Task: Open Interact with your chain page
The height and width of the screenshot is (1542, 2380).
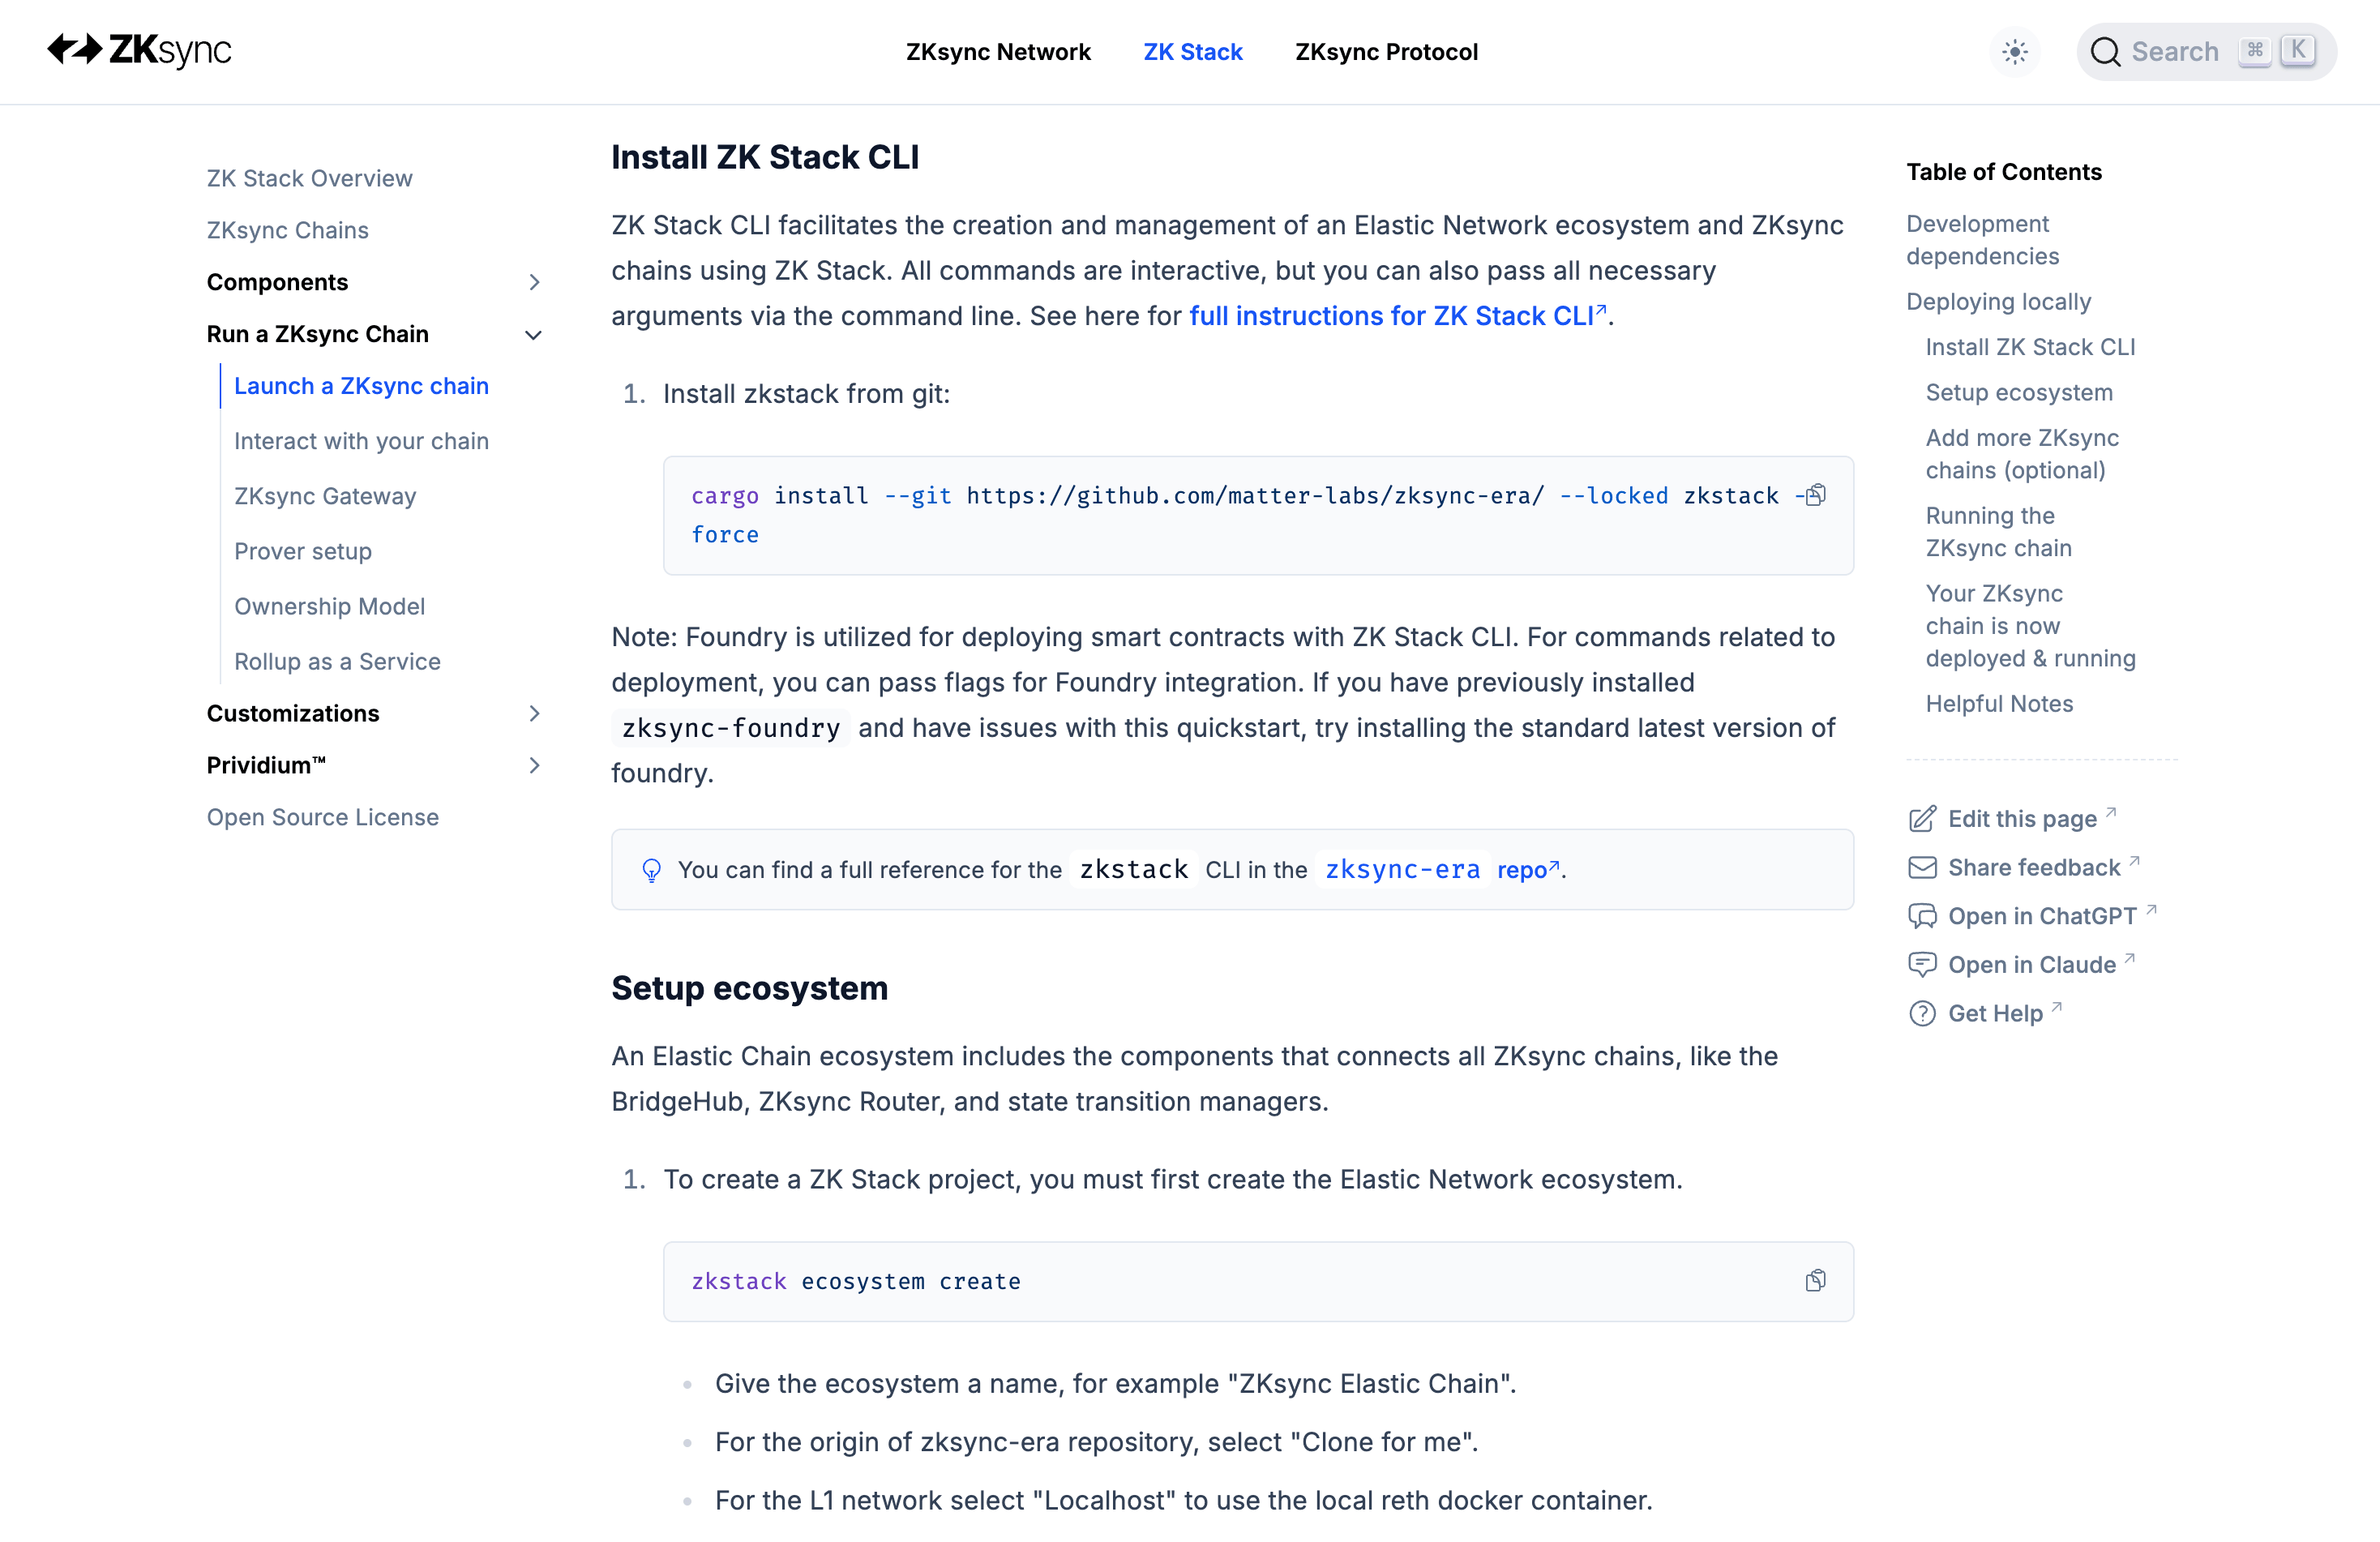Action: point(361,441)
